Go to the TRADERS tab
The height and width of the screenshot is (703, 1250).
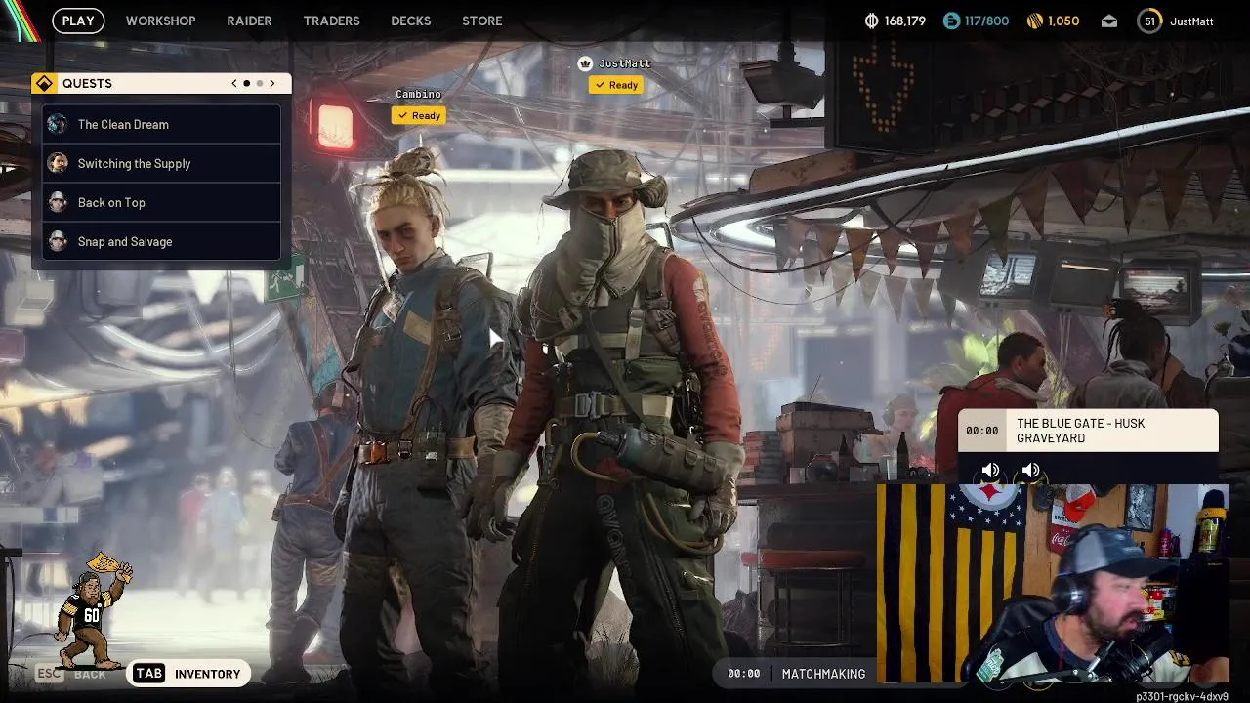331,21
